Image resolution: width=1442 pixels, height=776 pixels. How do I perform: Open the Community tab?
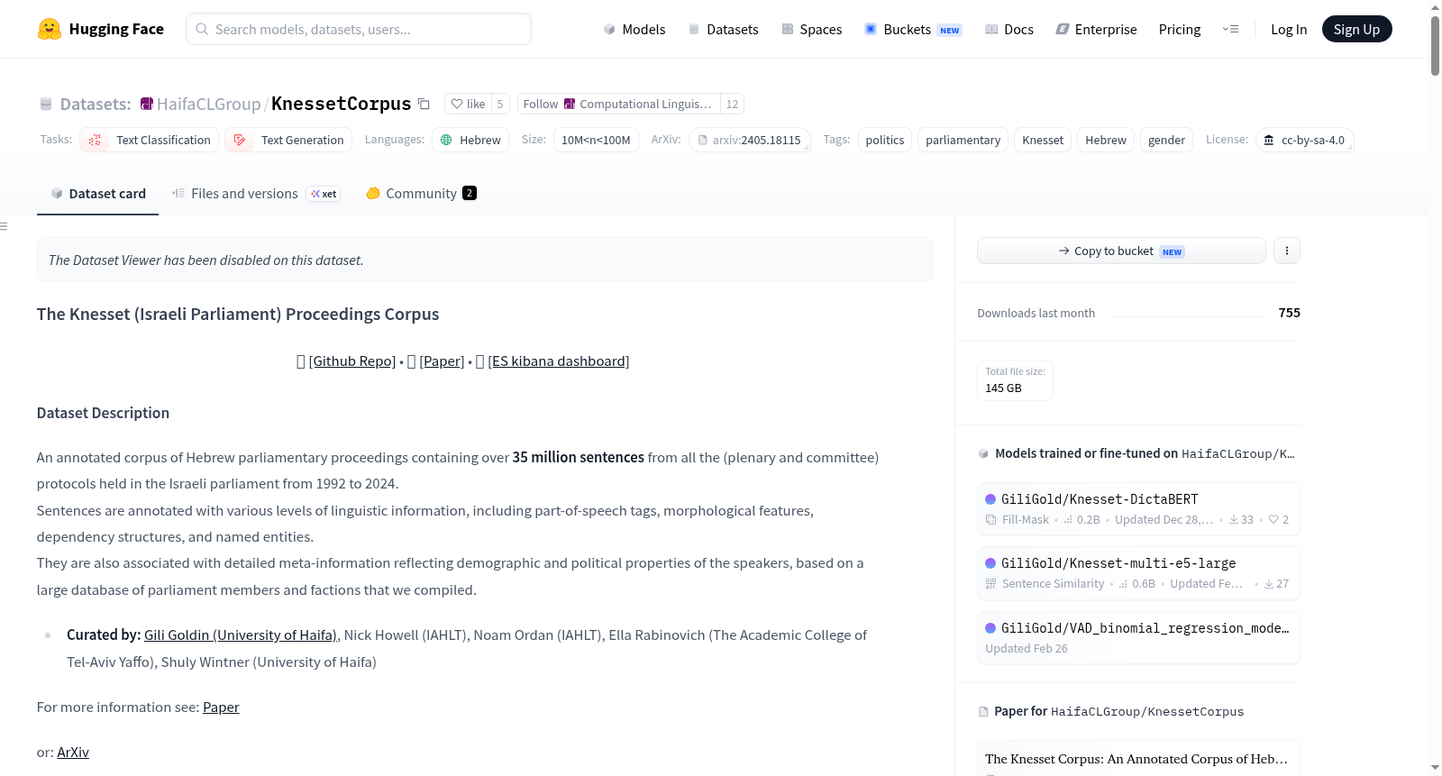coord(421,194)
